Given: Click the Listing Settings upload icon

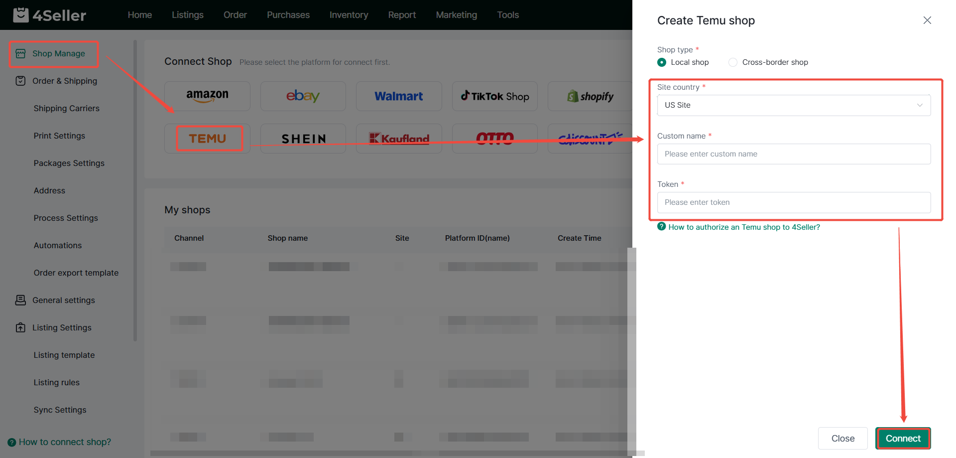Looking at the screenshot, I should click(x=20, y=327).
